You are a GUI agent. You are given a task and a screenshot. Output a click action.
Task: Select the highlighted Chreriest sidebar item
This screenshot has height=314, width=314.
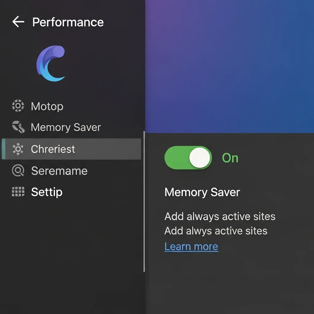click(x=53, y=149)
